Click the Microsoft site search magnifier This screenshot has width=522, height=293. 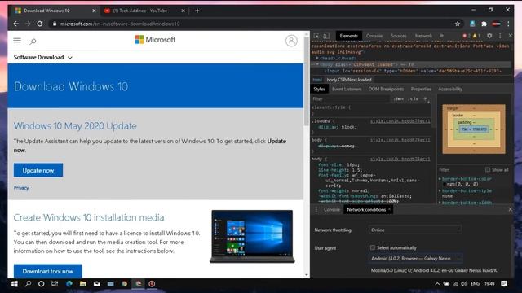point(33,42)
